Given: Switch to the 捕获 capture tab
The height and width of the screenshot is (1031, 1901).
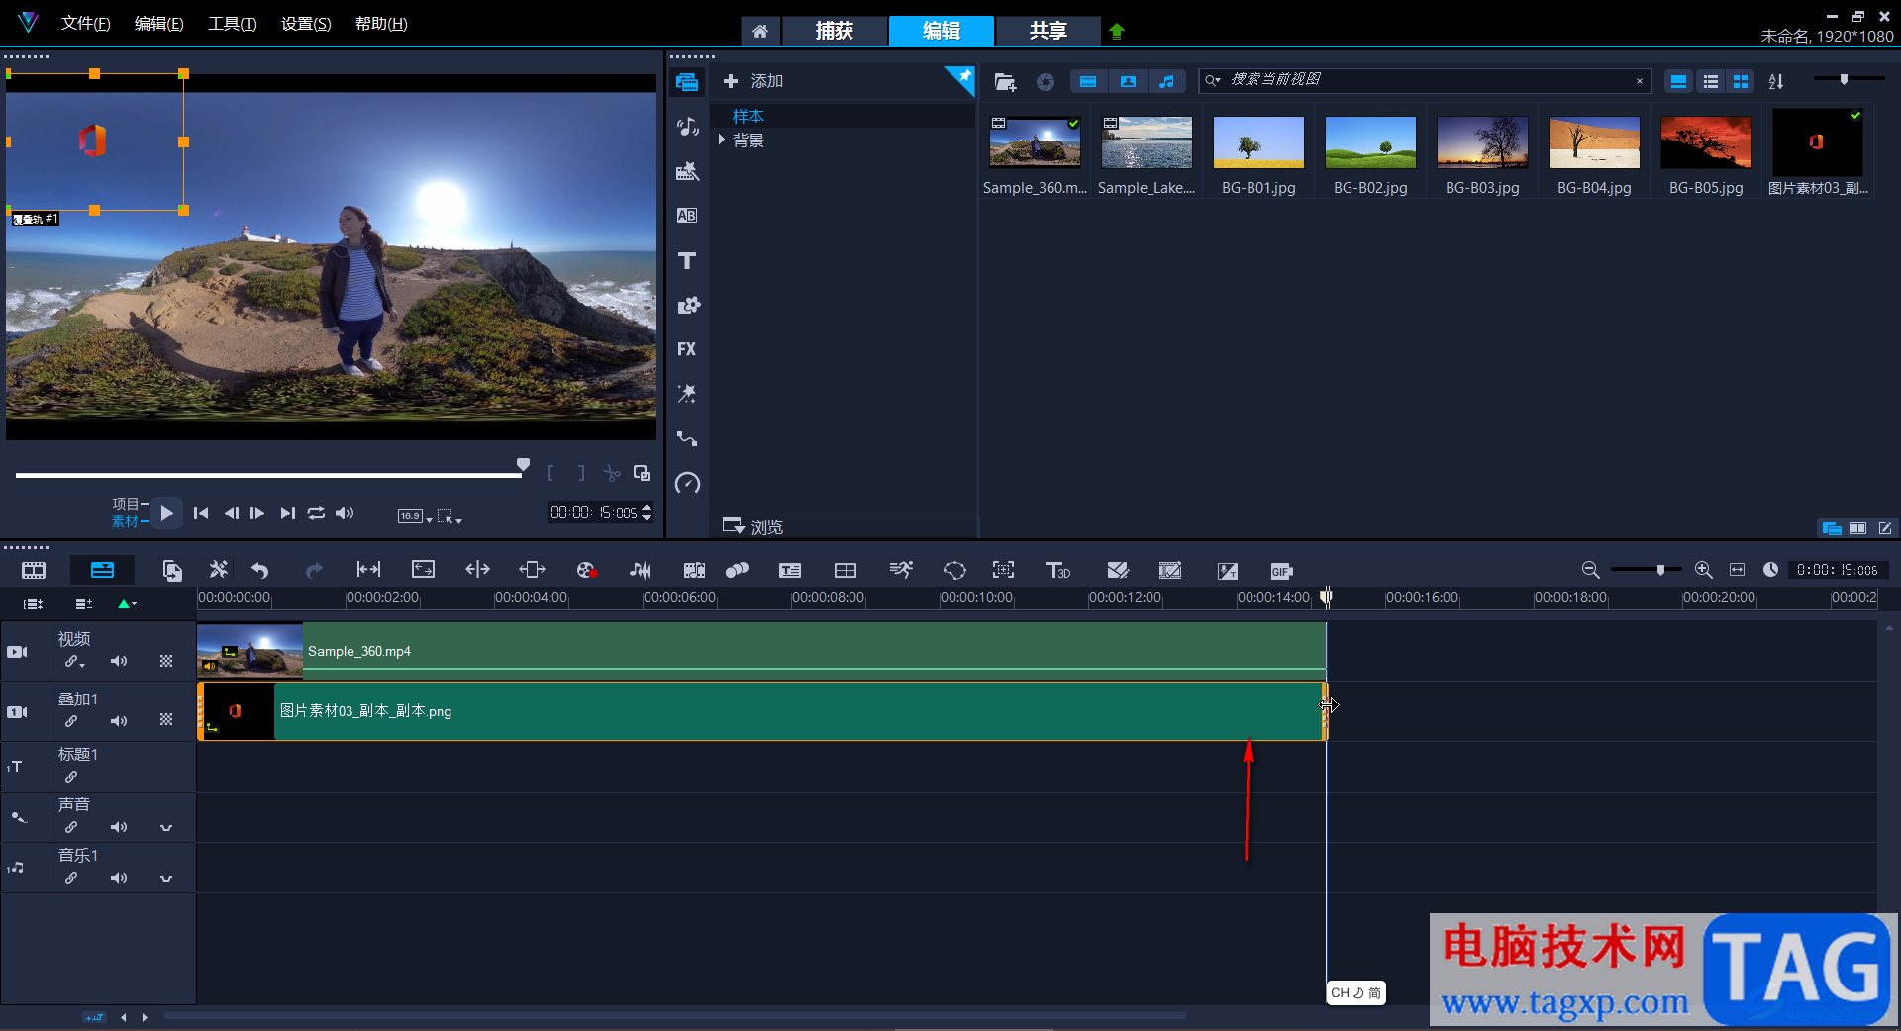Looking at the screenshot, I should (x=834, y=31).
